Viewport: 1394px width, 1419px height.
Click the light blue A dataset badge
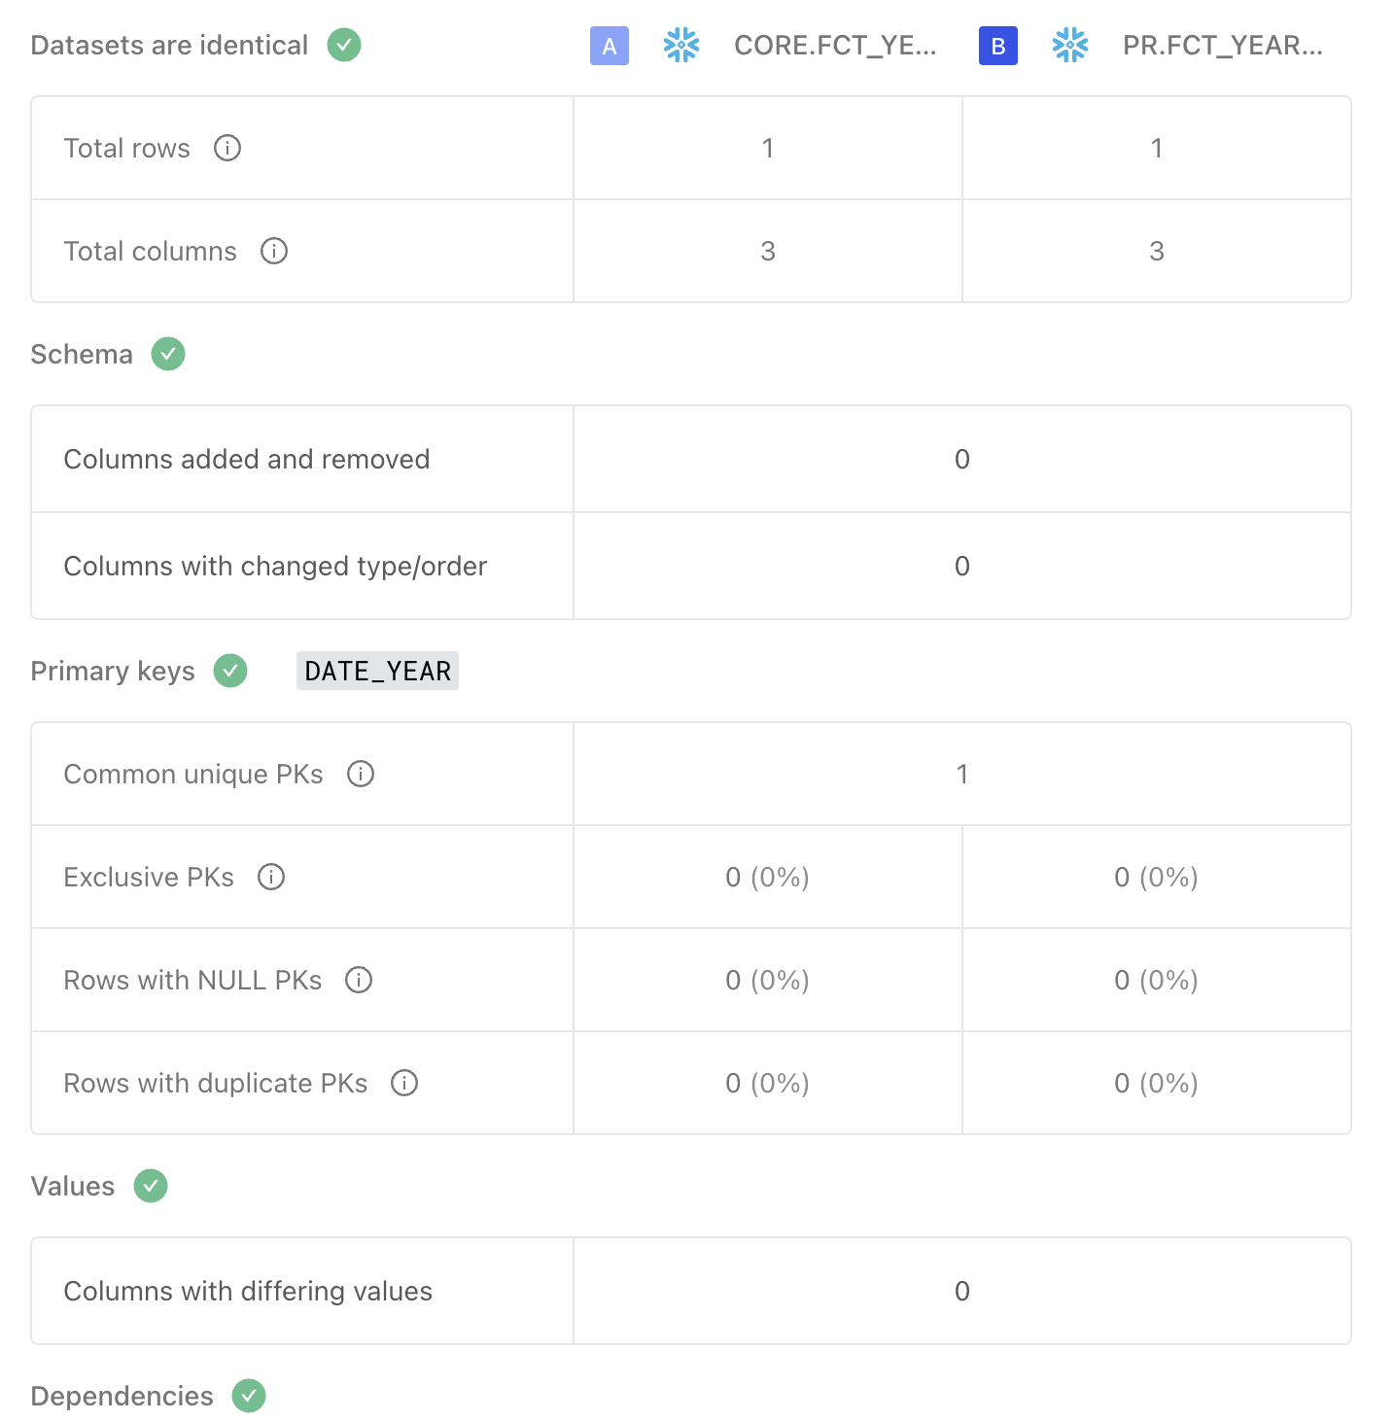pos(610,46)
